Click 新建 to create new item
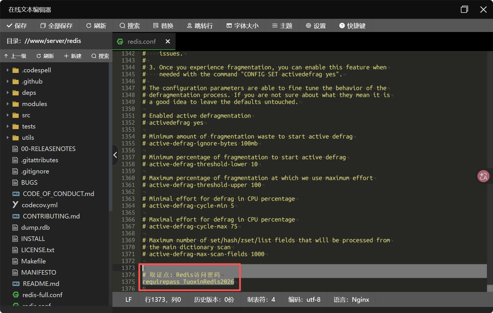The image size is (493, 313). [x=73, y=56]
